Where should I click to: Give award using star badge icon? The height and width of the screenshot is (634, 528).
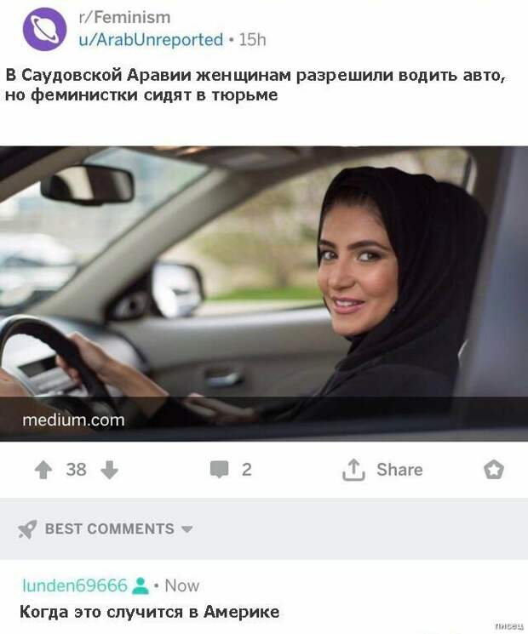coord(494,470)
